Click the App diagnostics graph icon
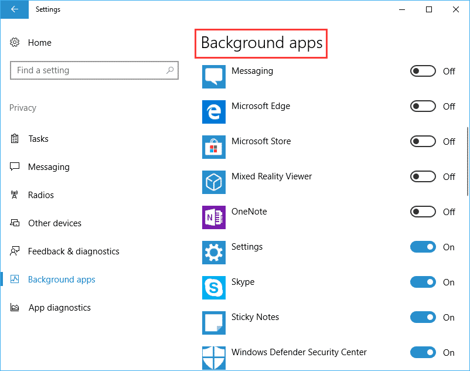 coord(15,308)
